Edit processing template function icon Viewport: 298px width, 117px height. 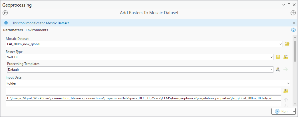pyautogui.click(x=278, y=69)
